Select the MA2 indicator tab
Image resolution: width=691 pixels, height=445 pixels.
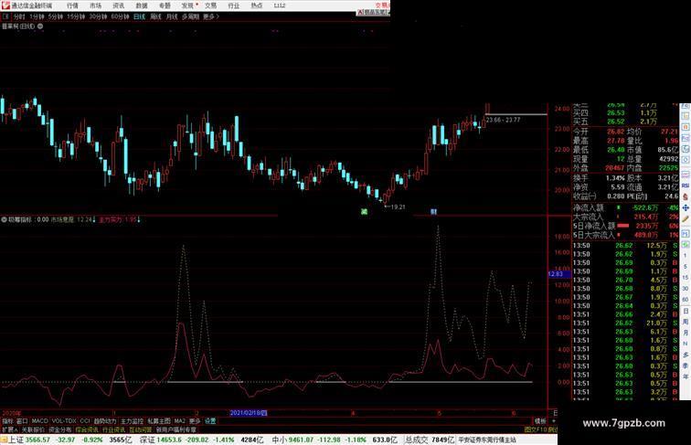tap(180, 421)
